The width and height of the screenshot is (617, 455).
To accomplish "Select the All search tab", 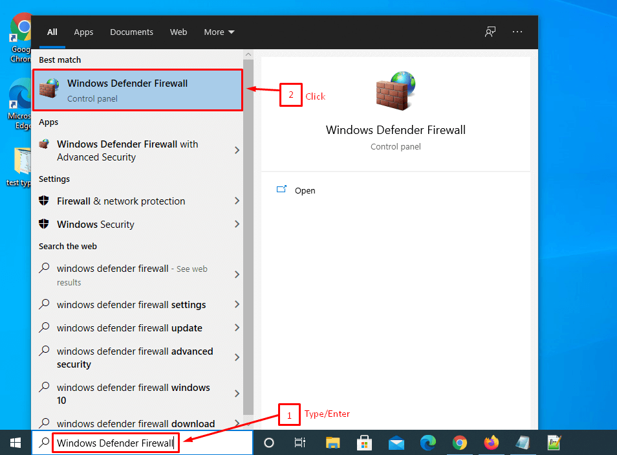I will click(52, 32).
